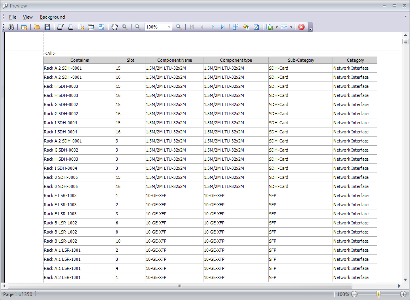Click the horizontal scrollbar left arrow

coord(4,286)
